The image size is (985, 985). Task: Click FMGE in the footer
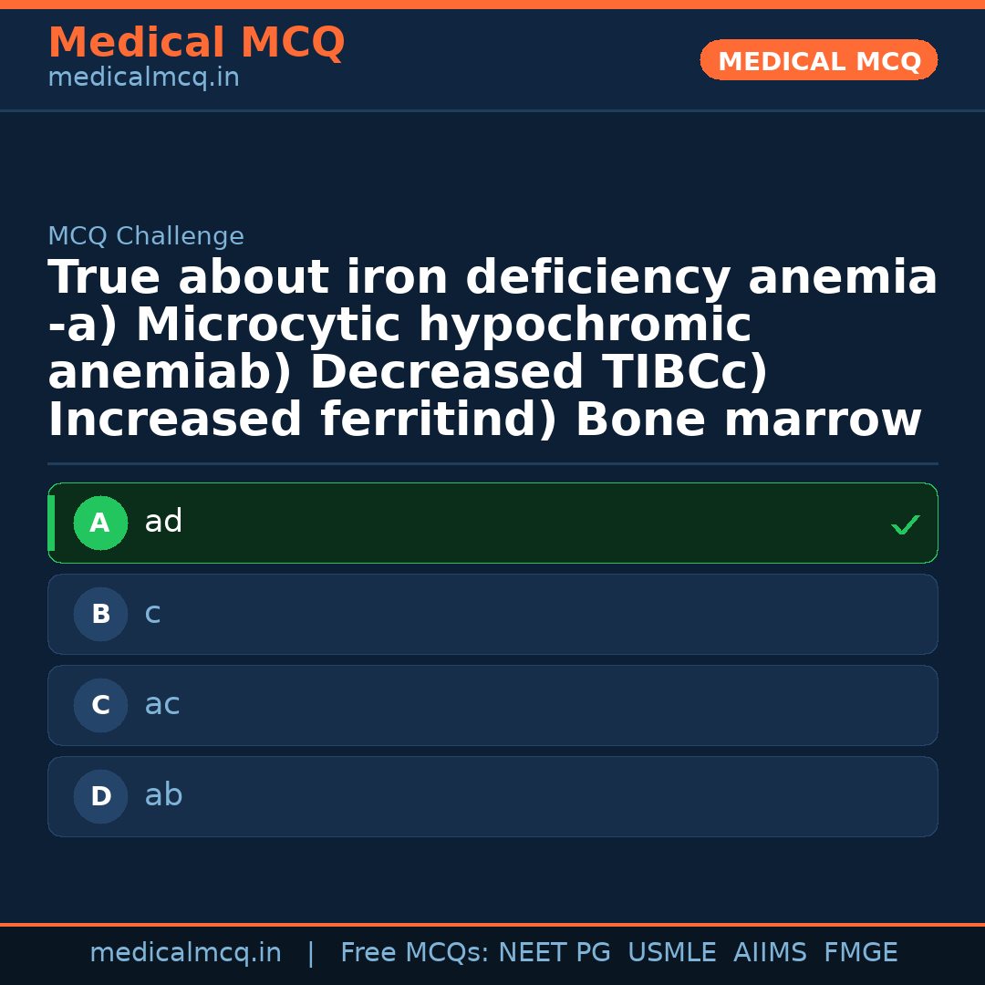(860, 953)
